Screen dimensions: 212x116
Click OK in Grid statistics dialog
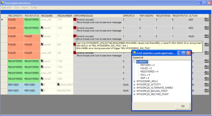(x=183, y=106)
